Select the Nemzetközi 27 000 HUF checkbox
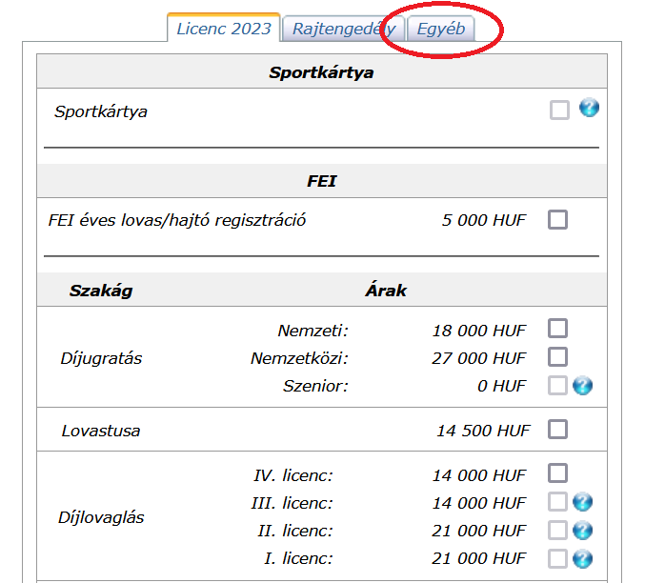645x583 pixels. (x=558, y=357)
